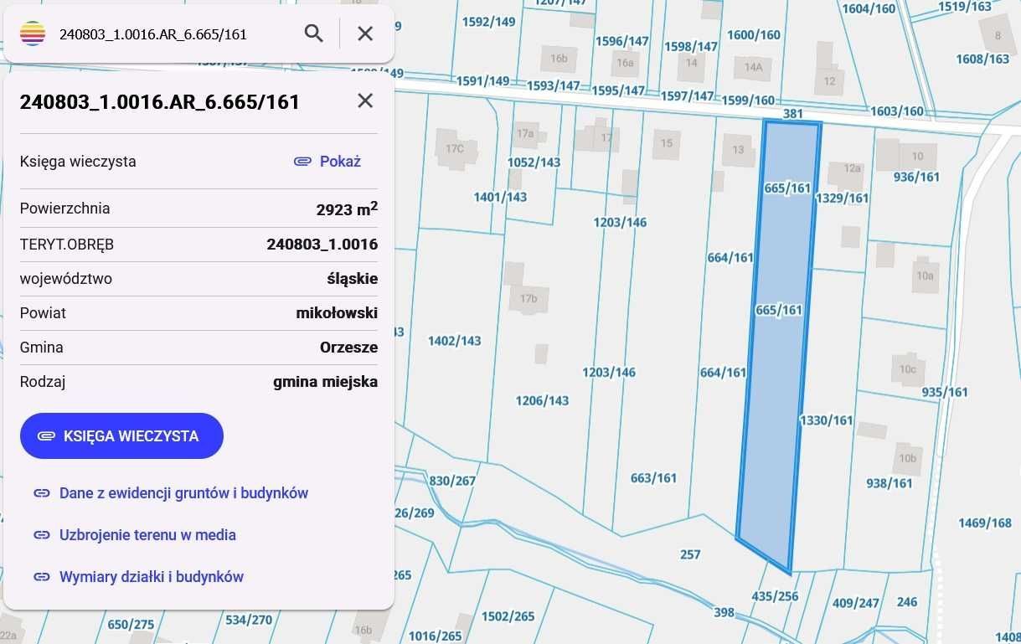Select parcel 1592/149 on the map
The image size is (1021, 644).
pos(488,23)
